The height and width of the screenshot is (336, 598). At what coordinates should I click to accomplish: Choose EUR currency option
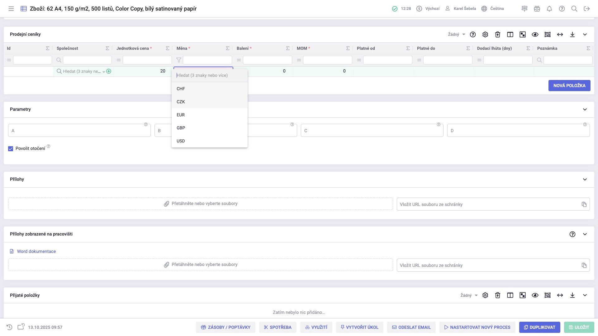(x=181, y=115)
